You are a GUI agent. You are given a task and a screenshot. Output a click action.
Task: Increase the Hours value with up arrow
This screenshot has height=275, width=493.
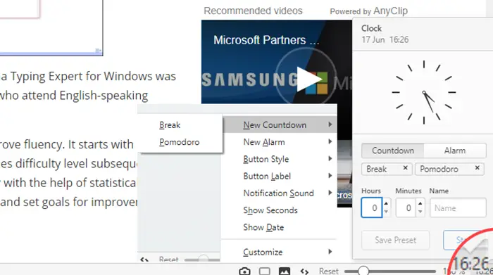coord(386,203)
